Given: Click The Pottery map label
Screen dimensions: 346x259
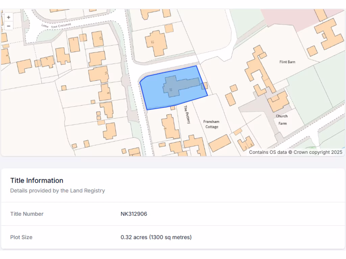Looking at the screenshot, I should (187, 115).
